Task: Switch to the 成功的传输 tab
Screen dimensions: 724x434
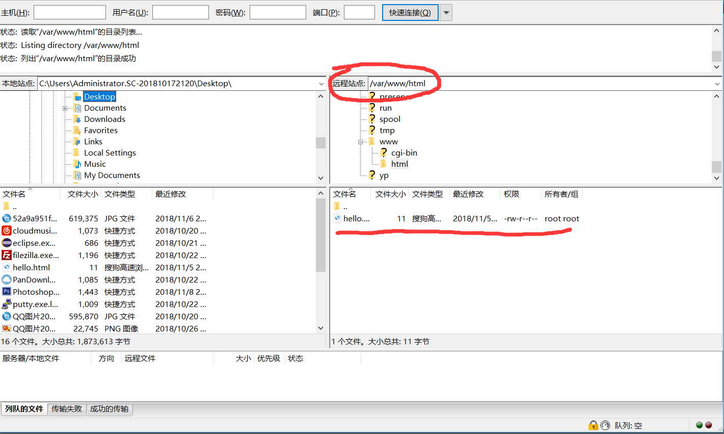Action: coord(109,409)
